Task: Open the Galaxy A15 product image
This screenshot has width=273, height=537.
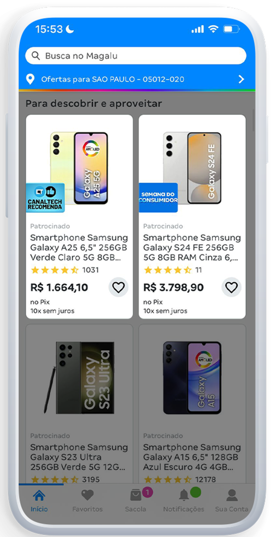Action: [x=192, y=377]
